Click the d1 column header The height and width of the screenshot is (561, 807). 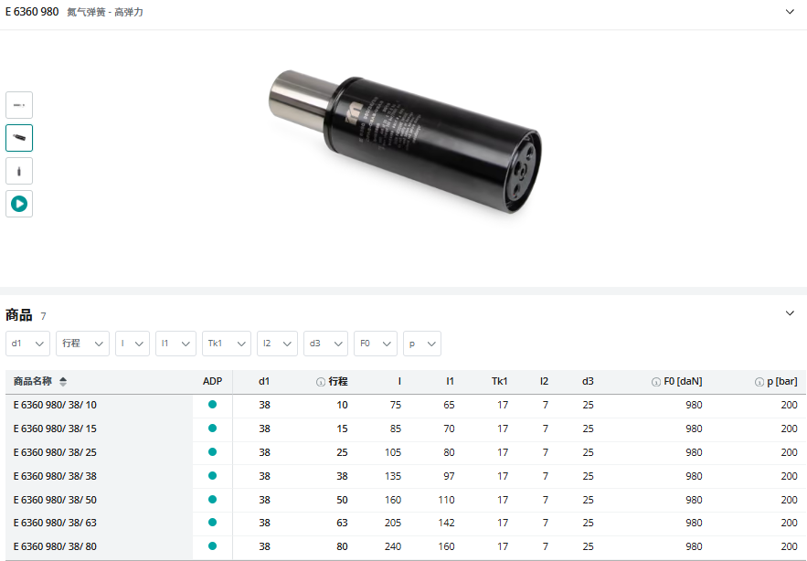pos(264,381)
